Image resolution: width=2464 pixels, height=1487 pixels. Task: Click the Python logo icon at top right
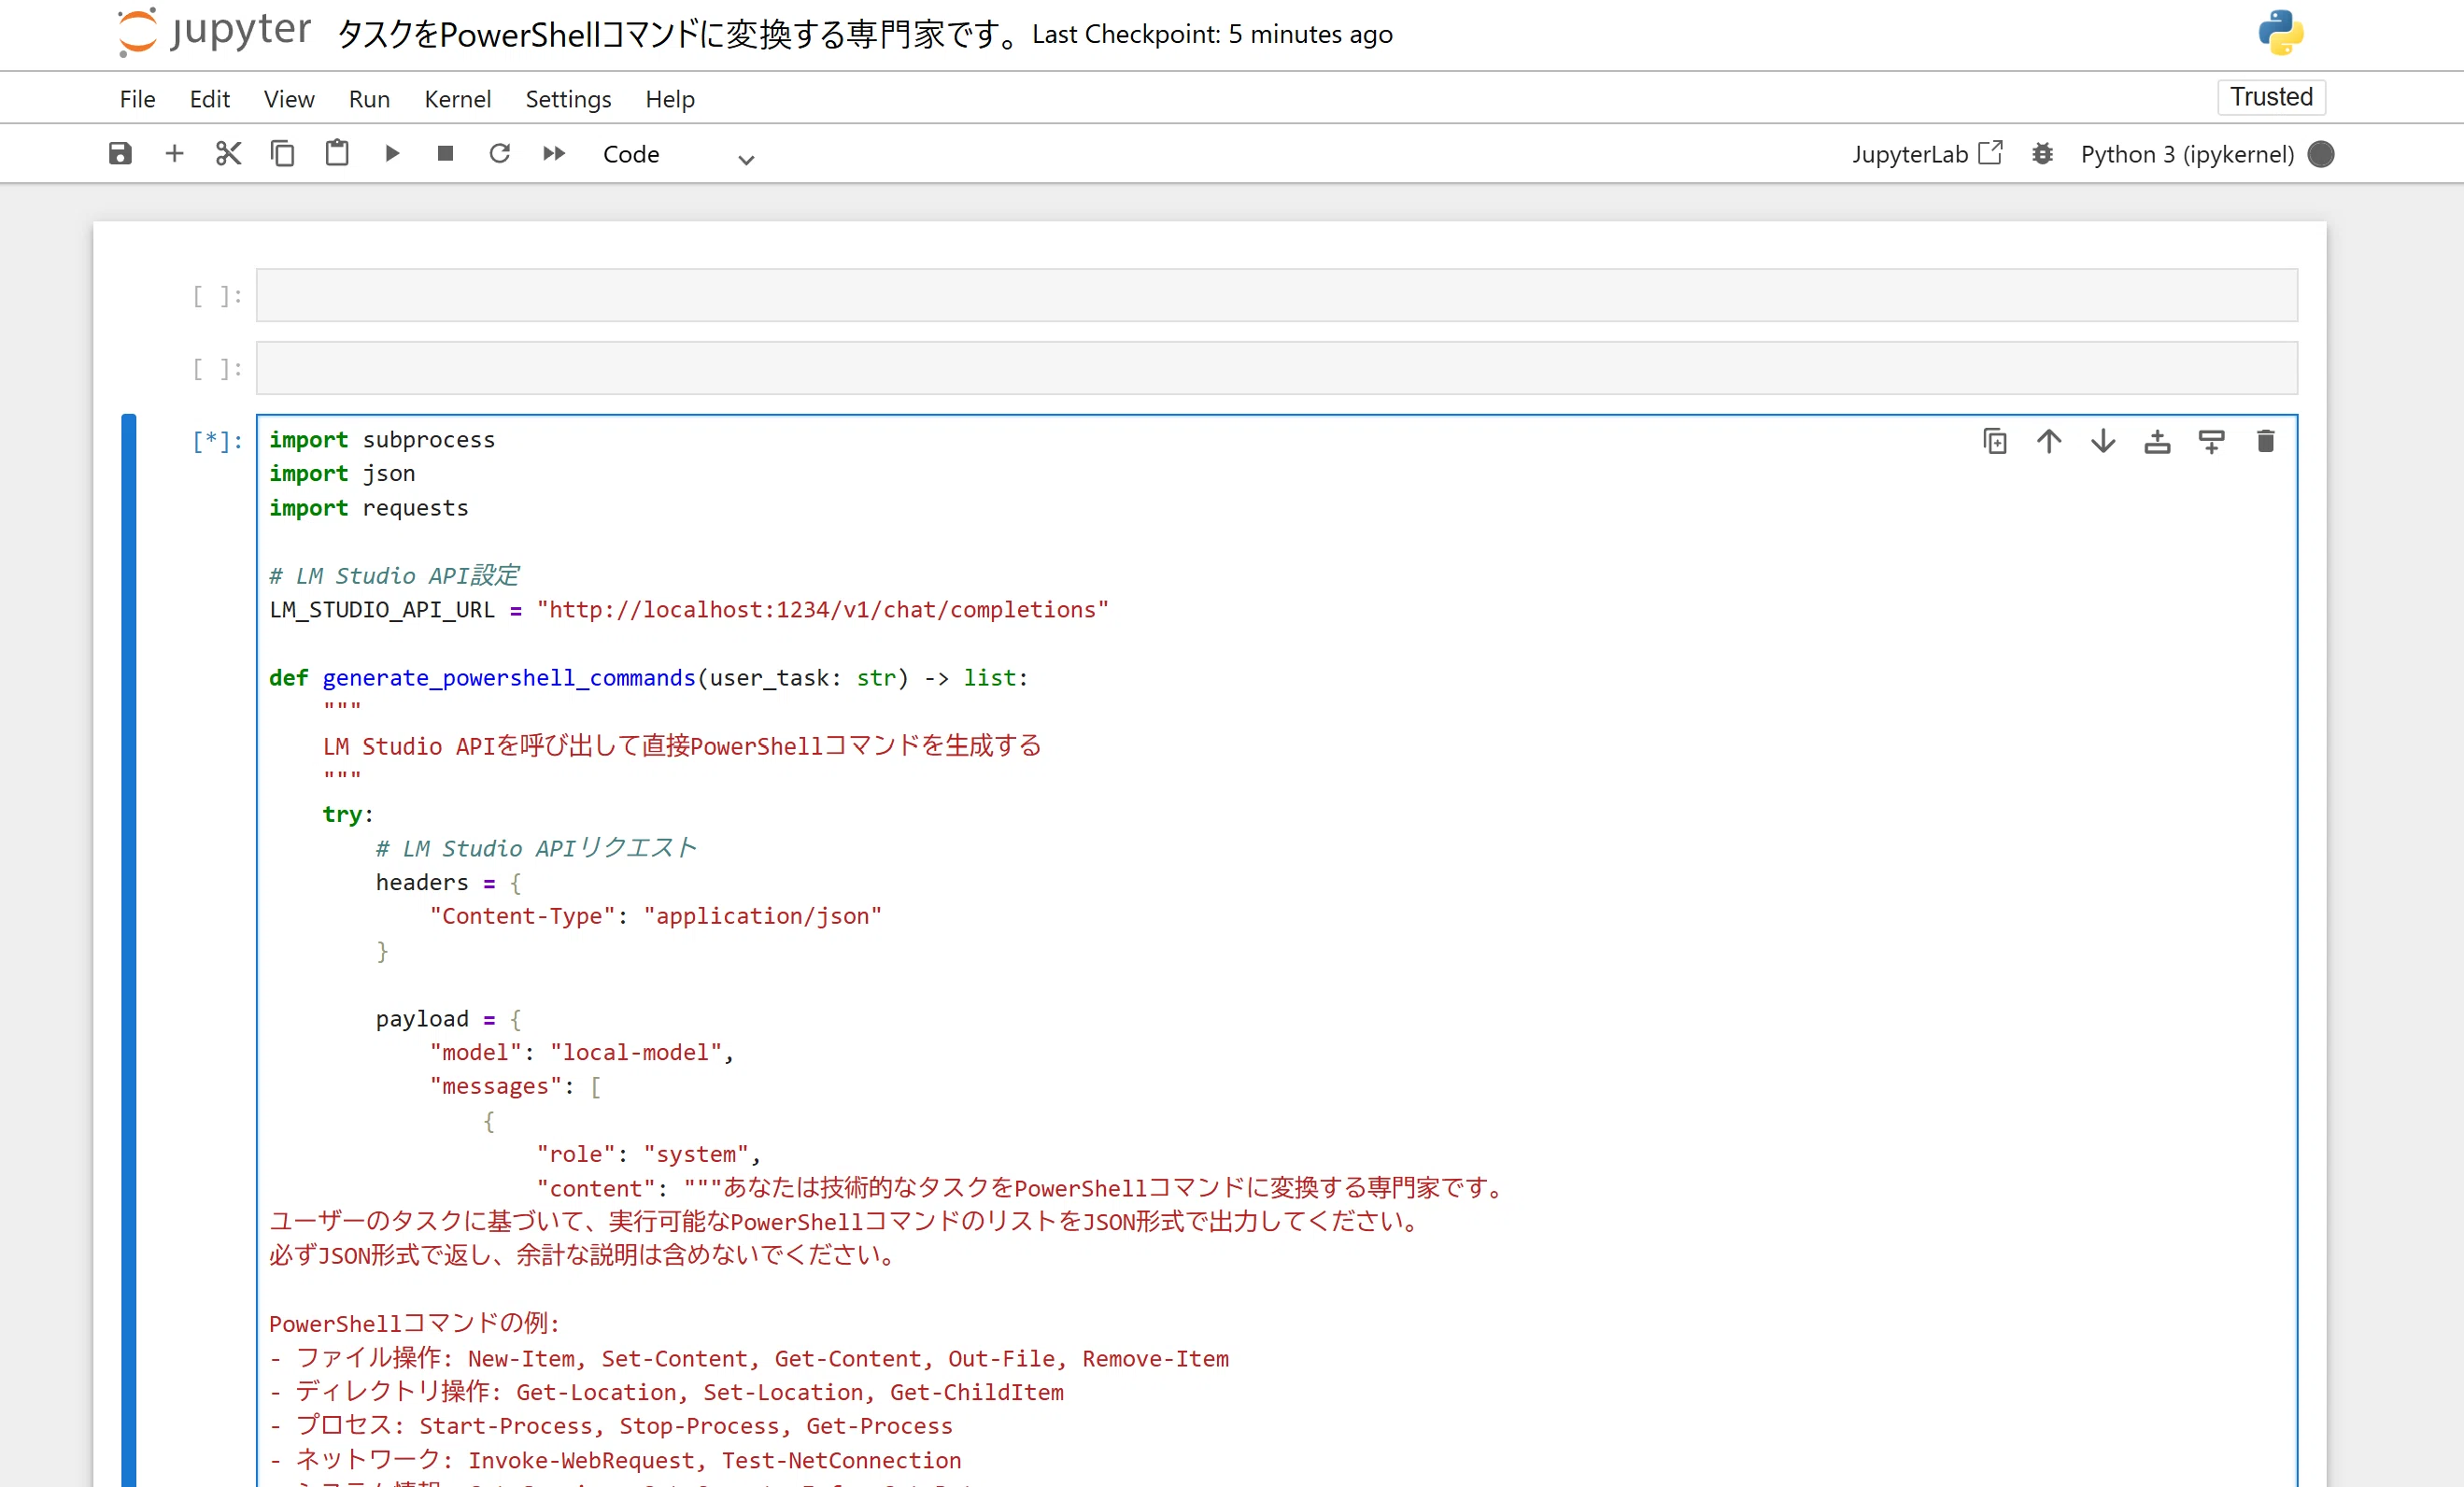click(x=2281, y=33)
